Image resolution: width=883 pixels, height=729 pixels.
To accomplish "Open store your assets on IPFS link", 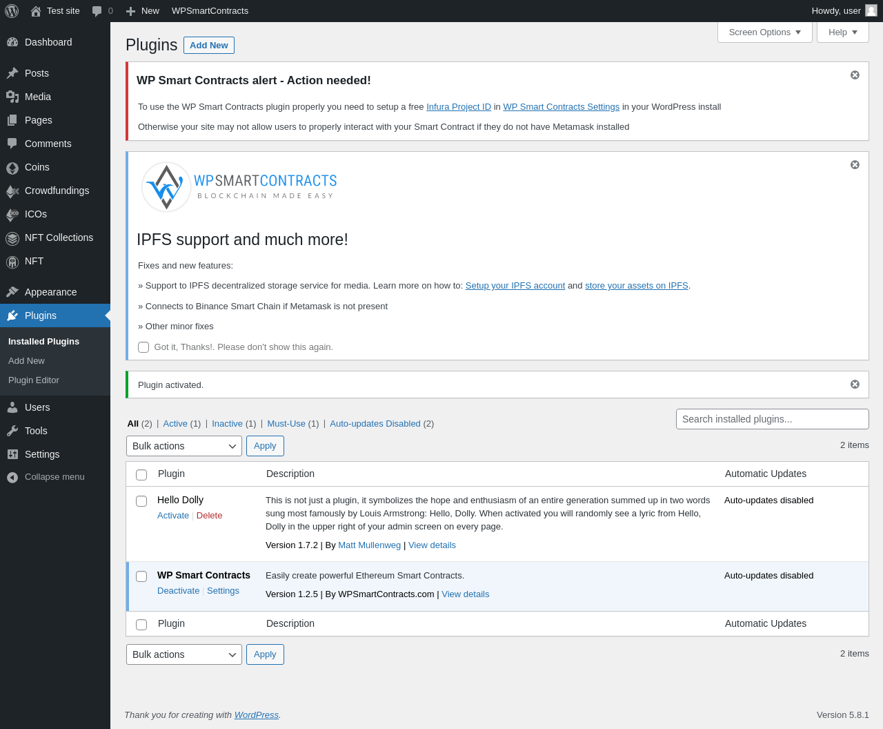I will click(637, 286).
